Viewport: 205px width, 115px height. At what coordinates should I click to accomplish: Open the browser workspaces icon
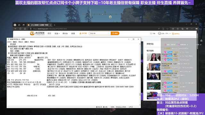coord(19,25)
